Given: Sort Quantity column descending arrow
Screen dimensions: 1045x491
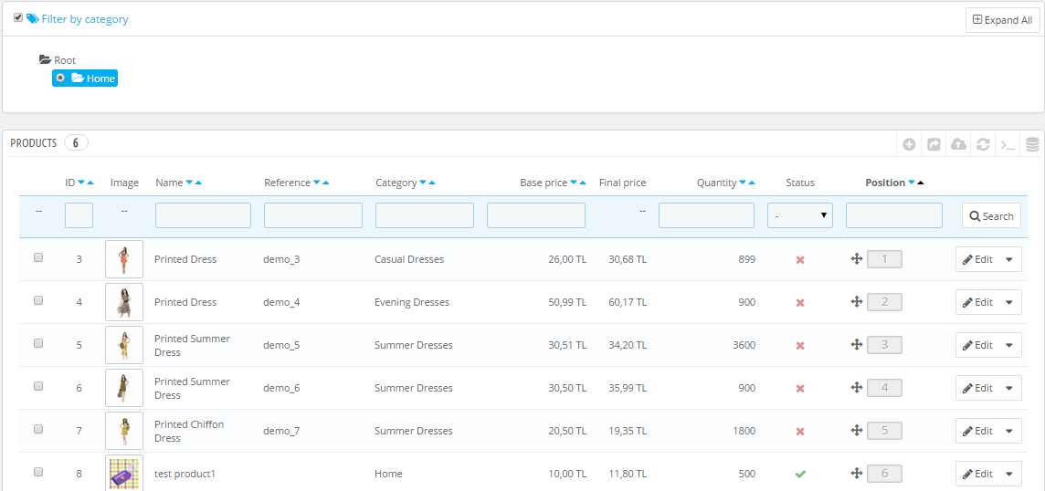Looking at the screenshot, I should [743, 183].
